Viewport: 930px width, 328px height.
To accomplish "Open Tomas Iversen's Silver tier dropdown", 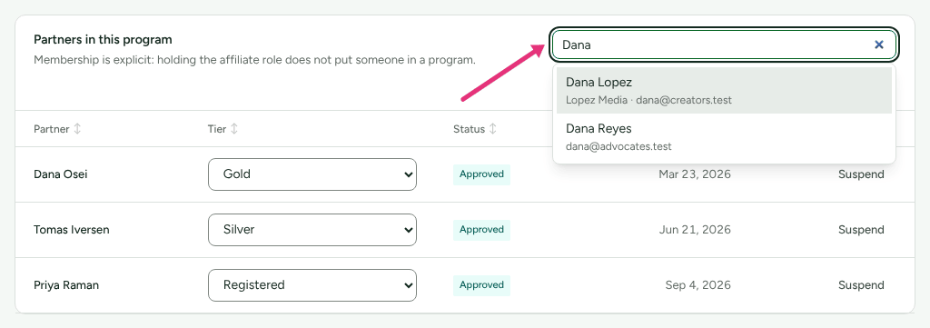I will point(312,230).
